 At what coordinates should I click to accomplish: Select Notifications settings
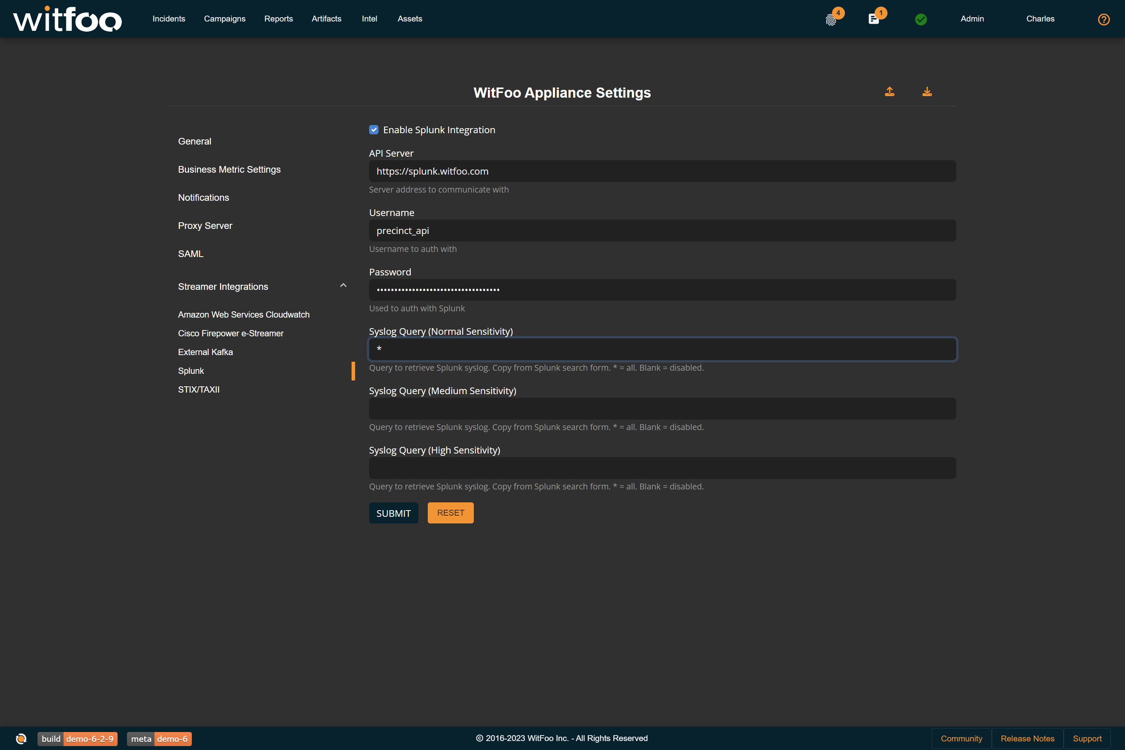pos(203,198)
